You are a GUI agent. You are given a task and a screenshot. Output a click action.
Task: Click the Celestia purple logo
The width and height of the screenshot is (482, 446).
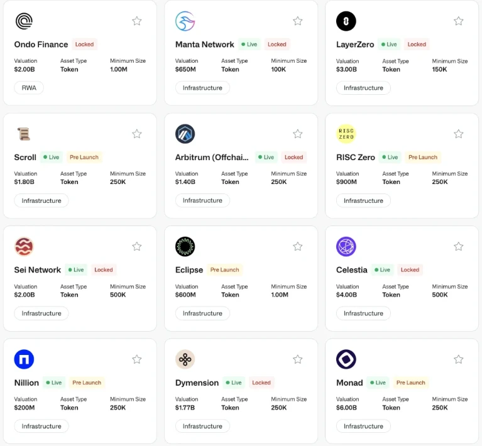pyautogui.click(x=346, y=246)
